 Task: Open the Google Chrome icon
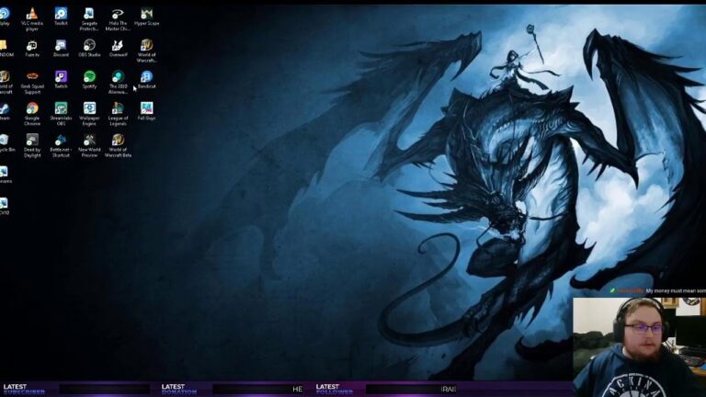click(x=32, y=113)
